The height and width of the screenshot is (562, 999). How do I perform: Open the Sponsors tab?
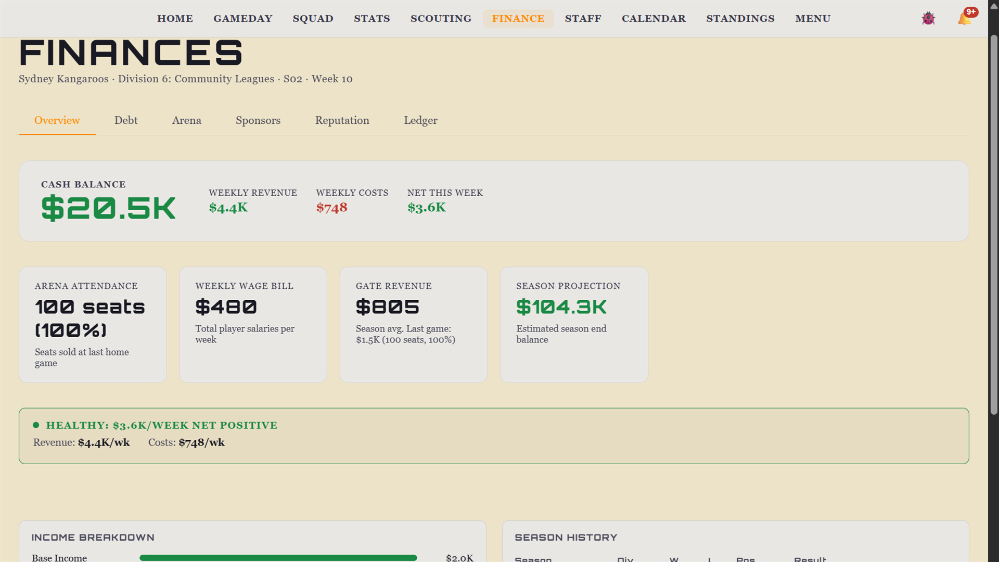[x=258, y=121]
